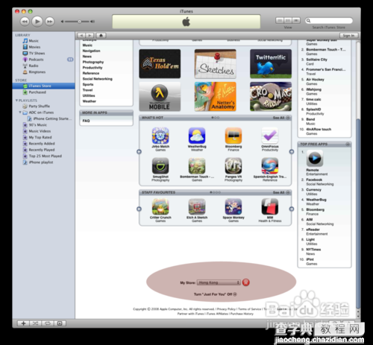Click the Search iTunes Store field

pyautogui.click(x=329, y=21)
